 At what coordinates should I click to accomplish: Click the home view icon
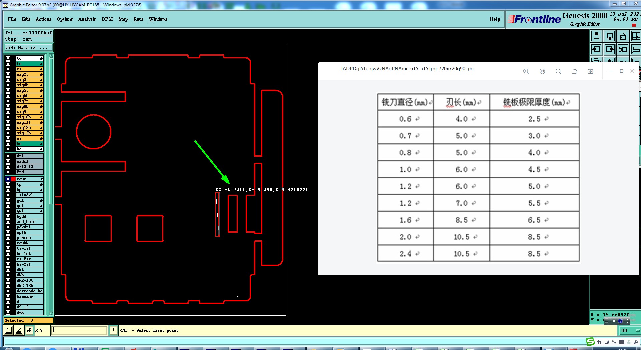coord(623,36)
